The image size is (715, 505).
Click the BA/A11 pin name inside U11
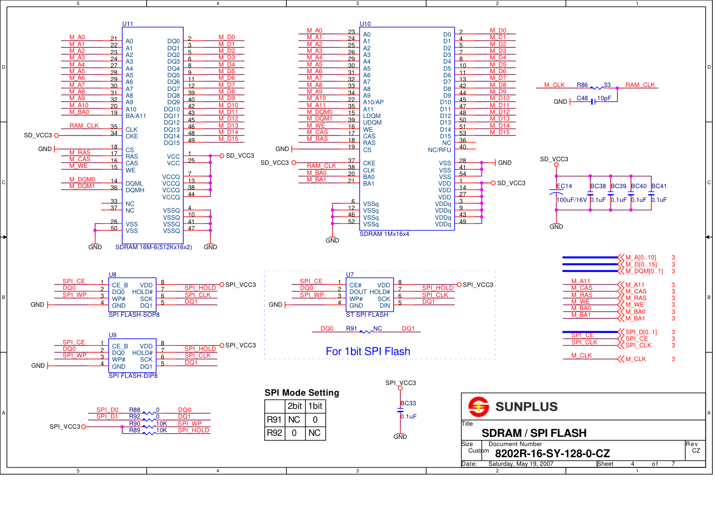point(135,116)
